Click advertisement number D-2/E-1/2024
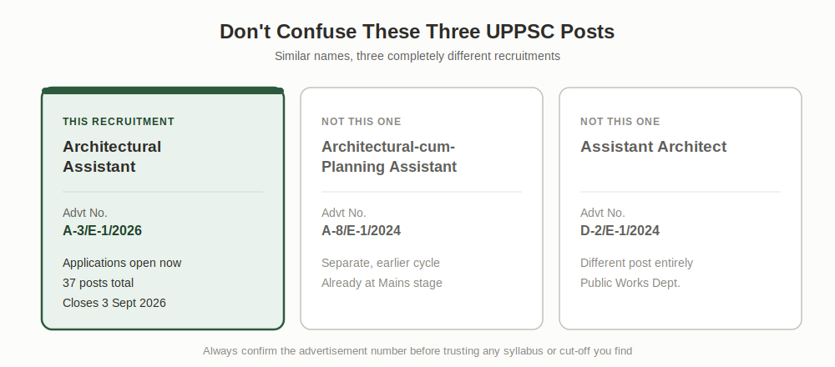The height and width of the screenshot is (367, 835). pos(620,231)
